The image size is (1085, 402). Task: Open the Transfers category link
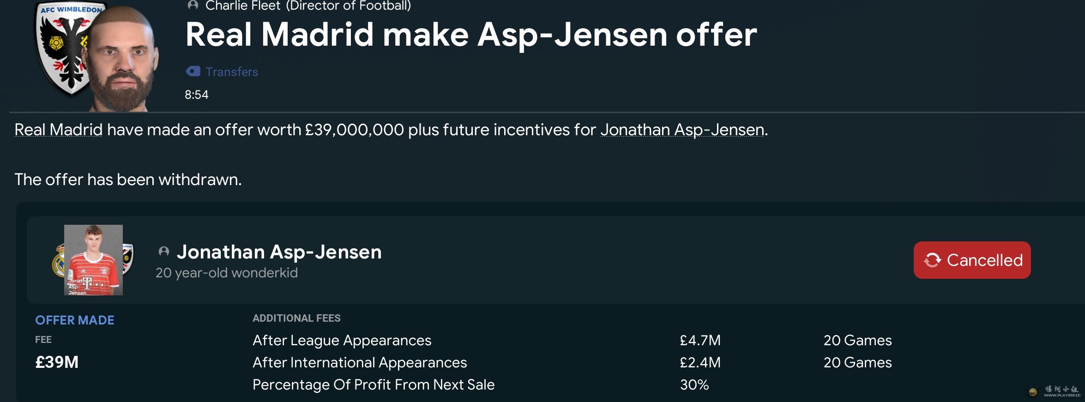pos(231,72)
